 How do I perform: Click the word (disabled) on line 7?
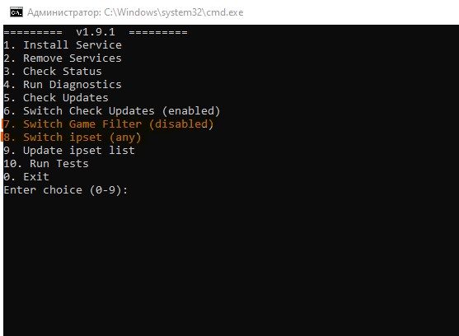(x=181, y=124)
